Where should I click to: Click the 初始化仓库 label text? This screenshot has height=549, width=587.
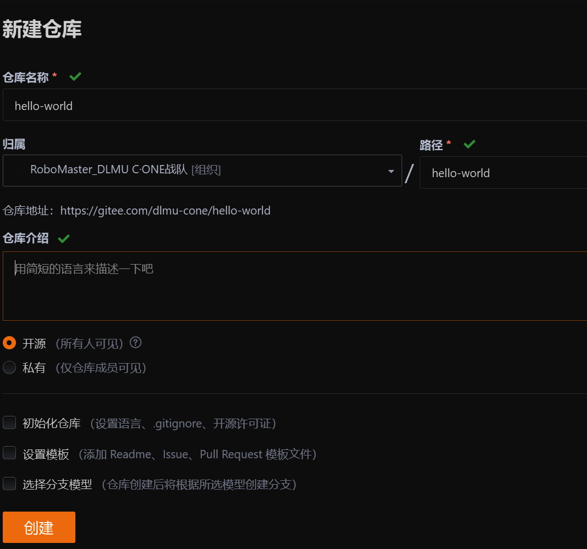point(52,423)
